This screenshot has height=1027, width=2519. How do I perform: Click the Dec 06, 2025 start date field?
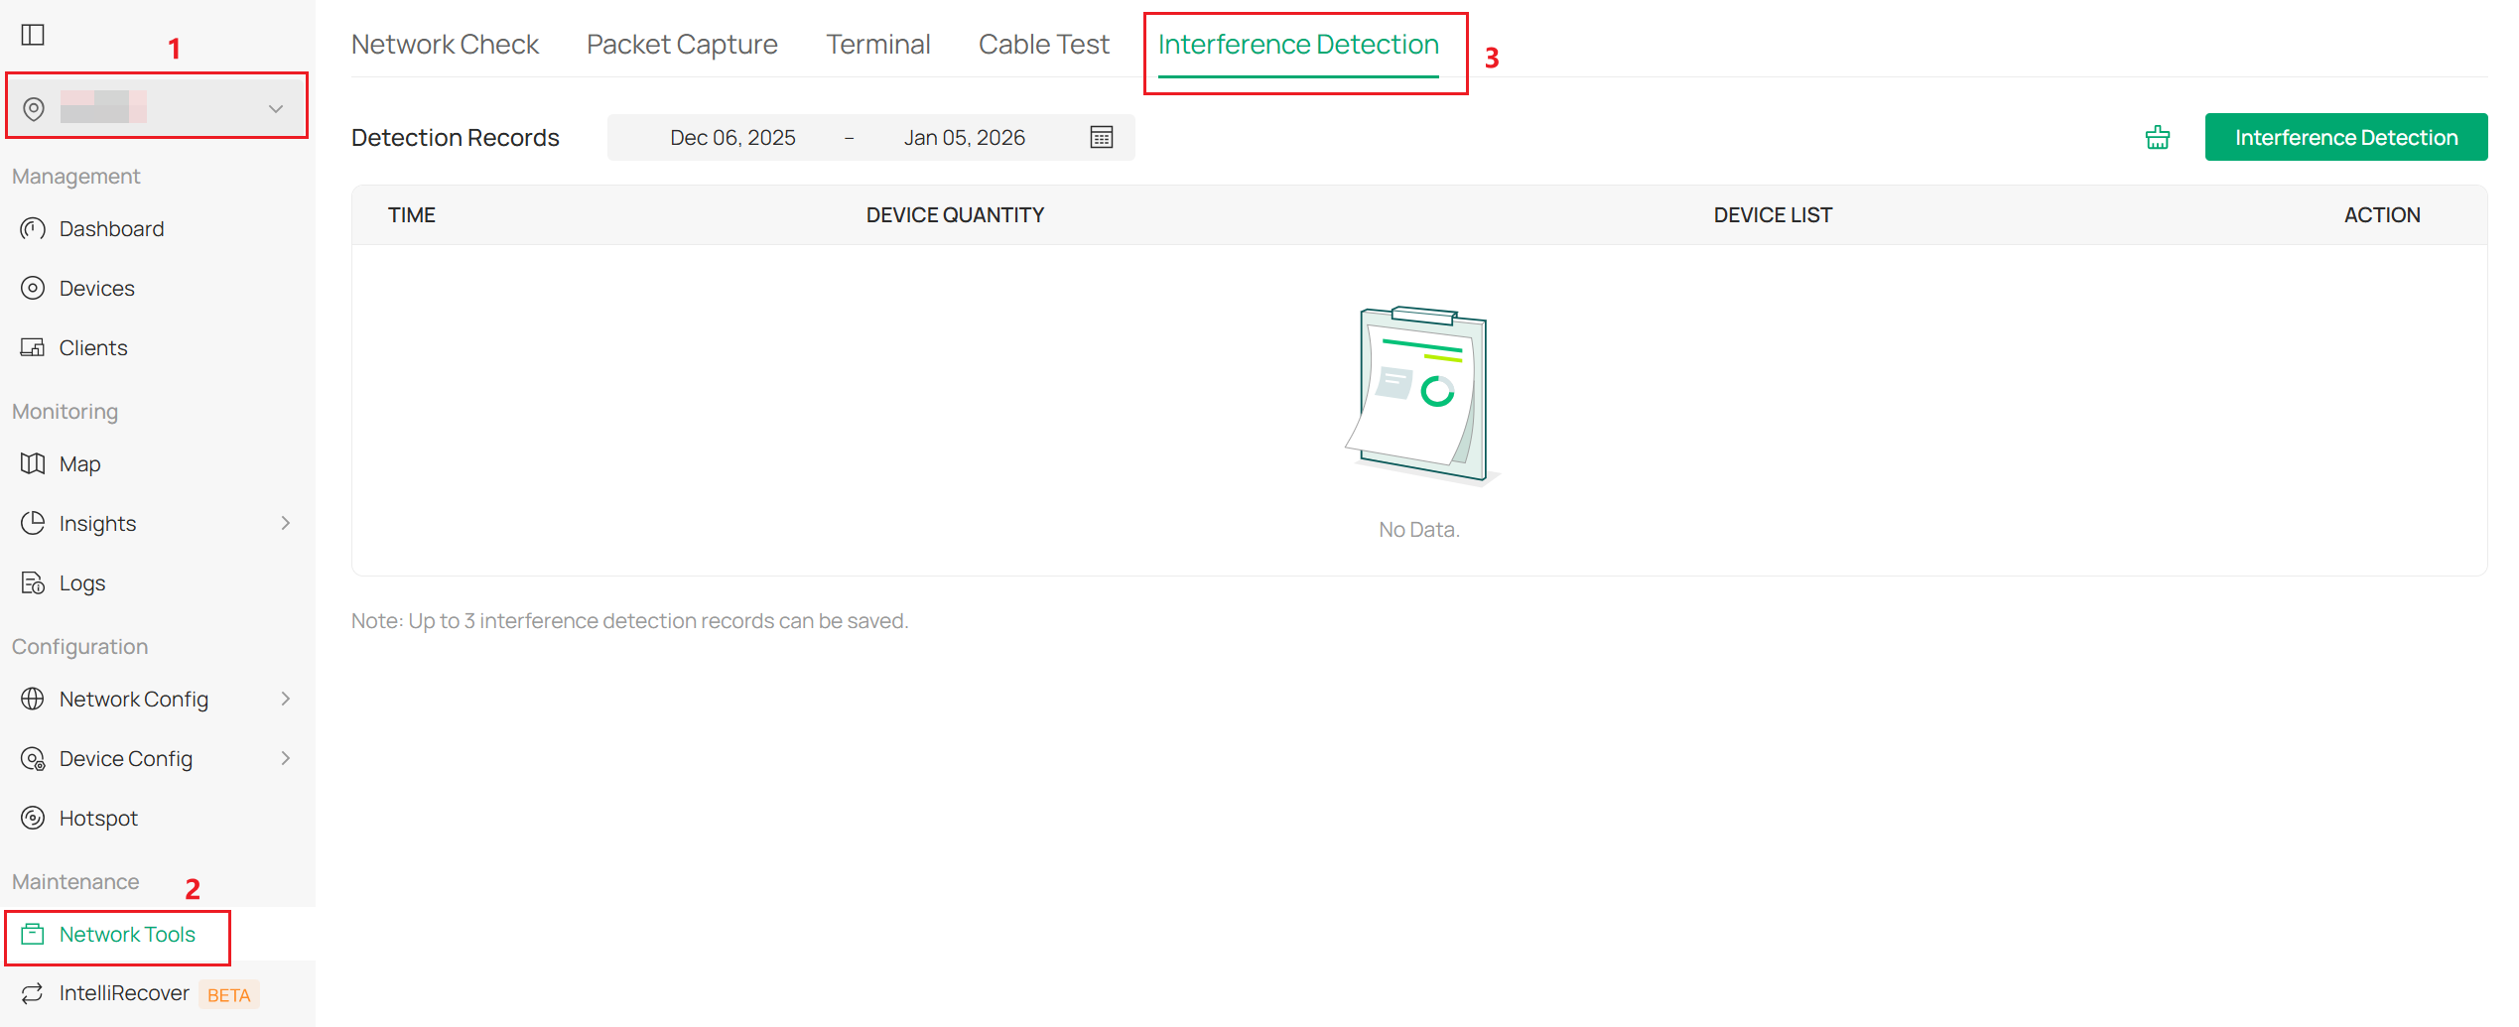[732, 137]
